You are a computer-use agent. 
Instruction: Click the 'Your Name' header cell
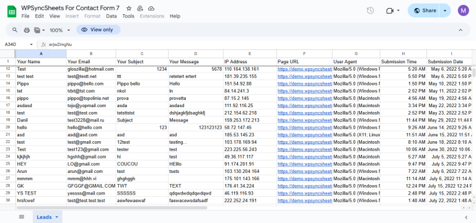42,61
